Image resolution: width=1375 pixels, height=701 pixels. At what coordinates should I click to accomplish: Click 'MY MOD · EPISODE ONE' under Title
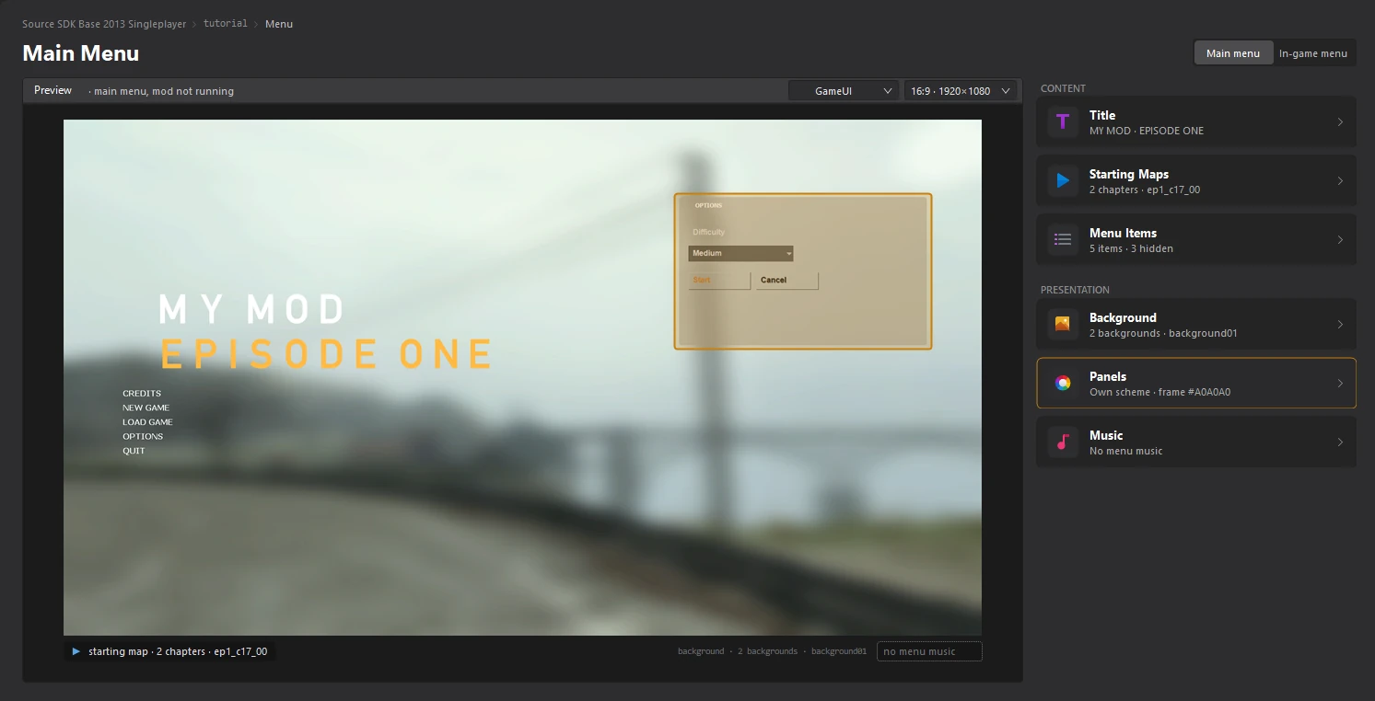(1147, 132)
